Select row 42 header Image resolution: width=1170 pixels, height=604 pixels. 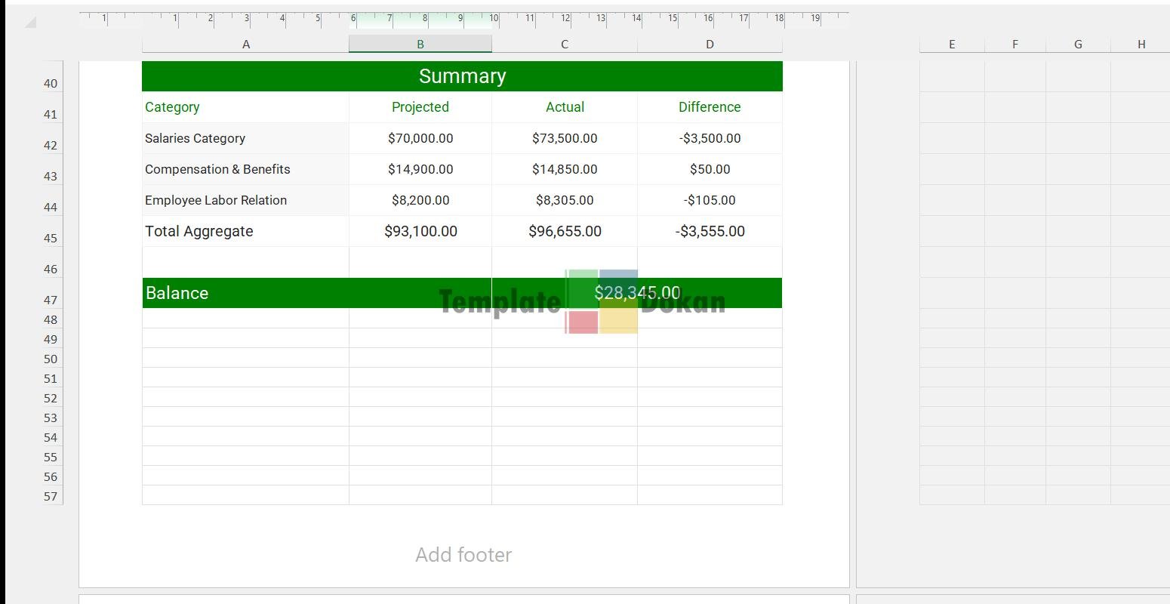[51, 145]
